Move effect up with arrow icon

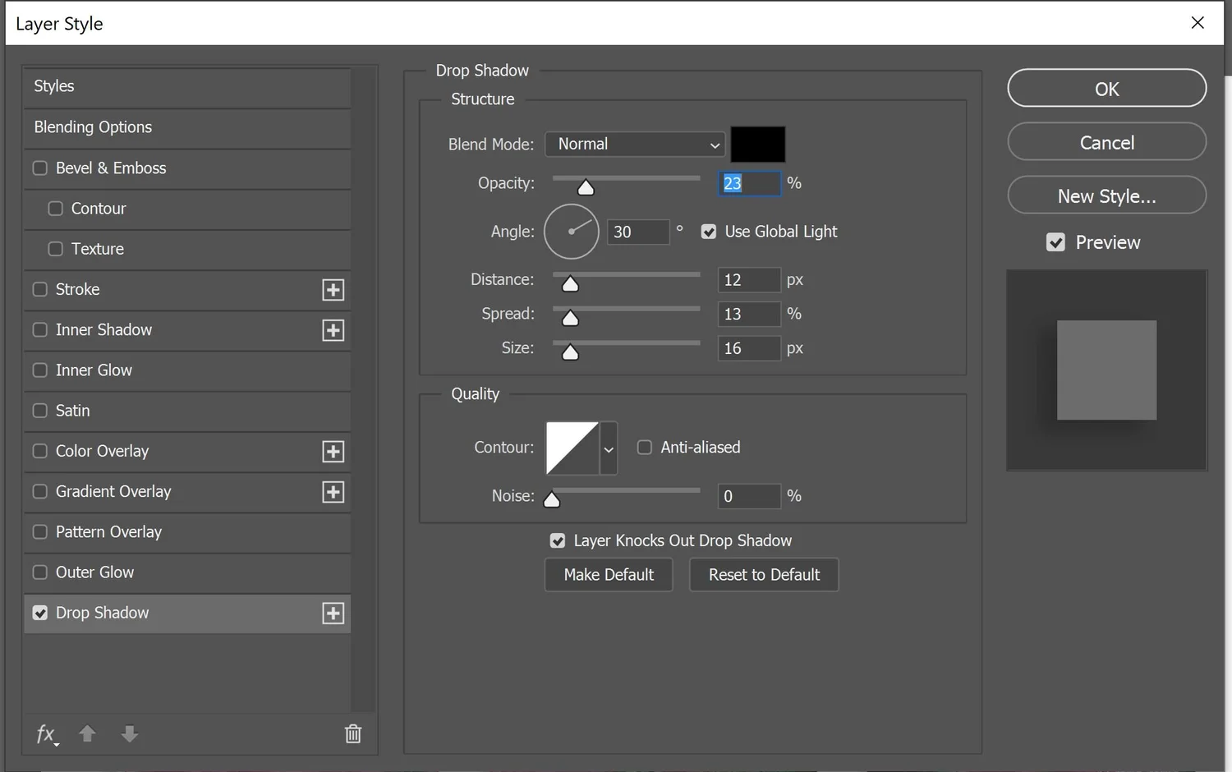[x=87, y=733]
